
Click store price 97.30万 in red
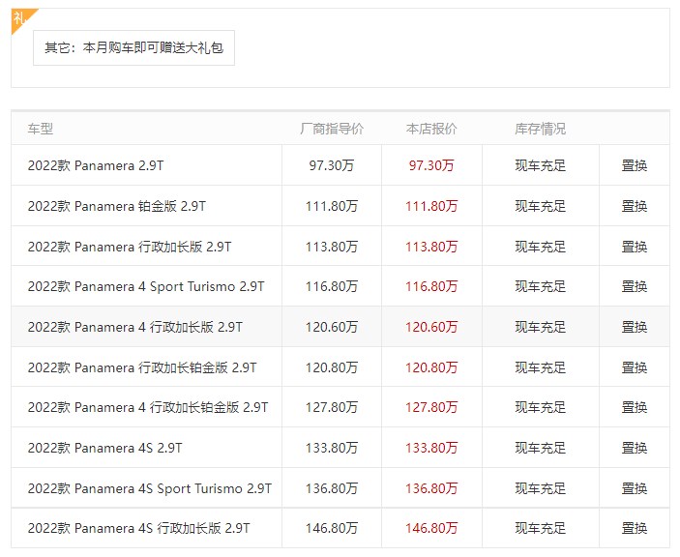pyautogui.click(x=431, y=165)
